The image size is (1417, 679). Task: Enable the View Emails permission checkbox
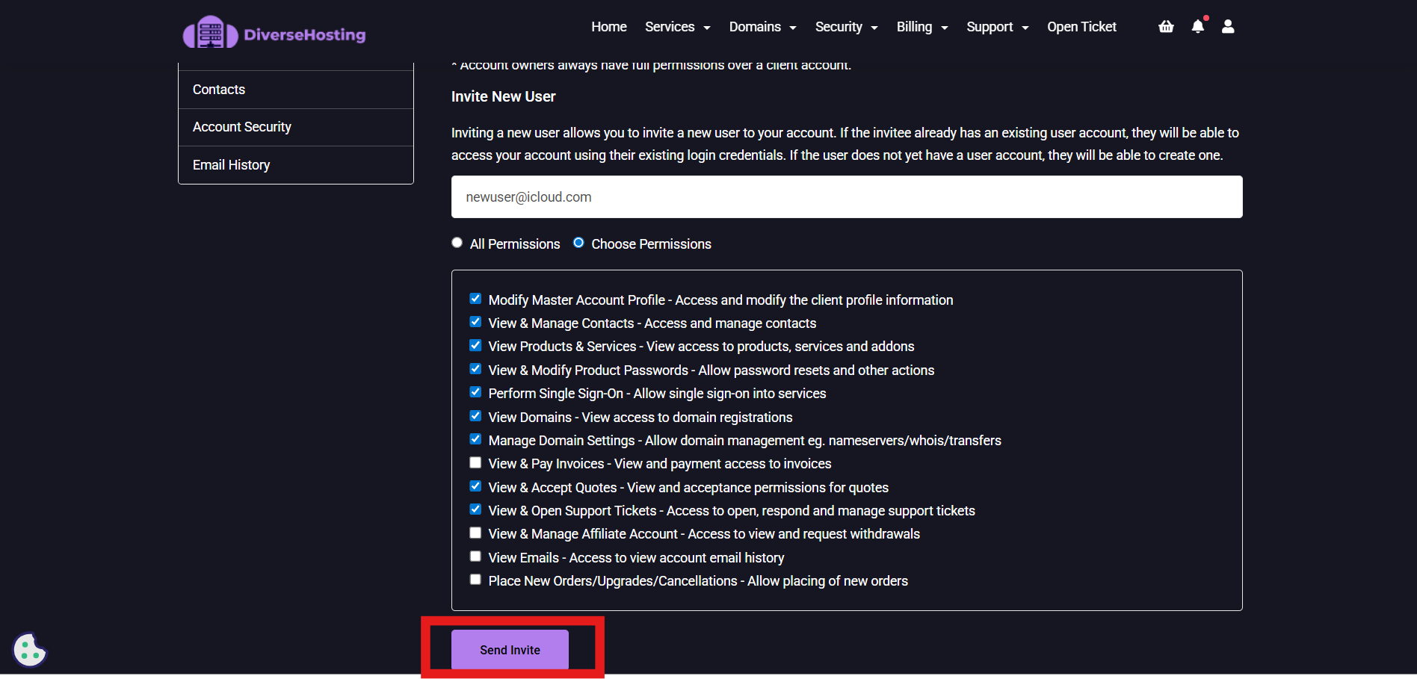(x=475, y=556)
